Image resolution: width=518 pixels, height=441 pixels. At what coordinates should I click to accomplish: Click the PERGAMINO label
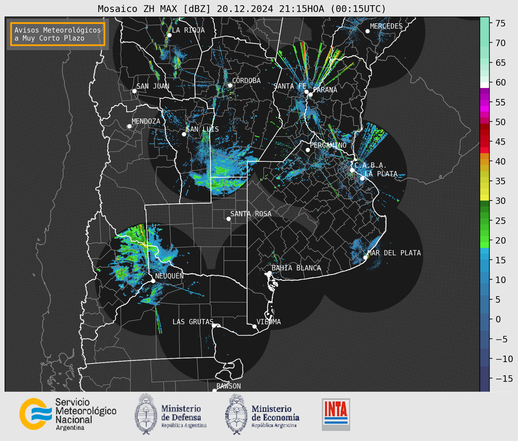(x=328, y=145)
